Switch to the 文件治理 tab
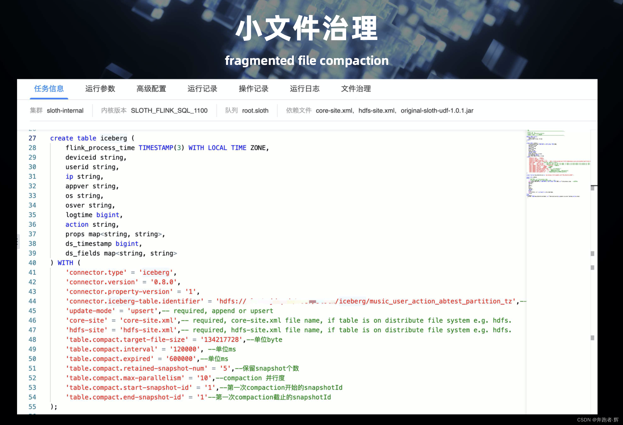Image resolution: width=623 pixels, height=425 pixels. (356, 89)
